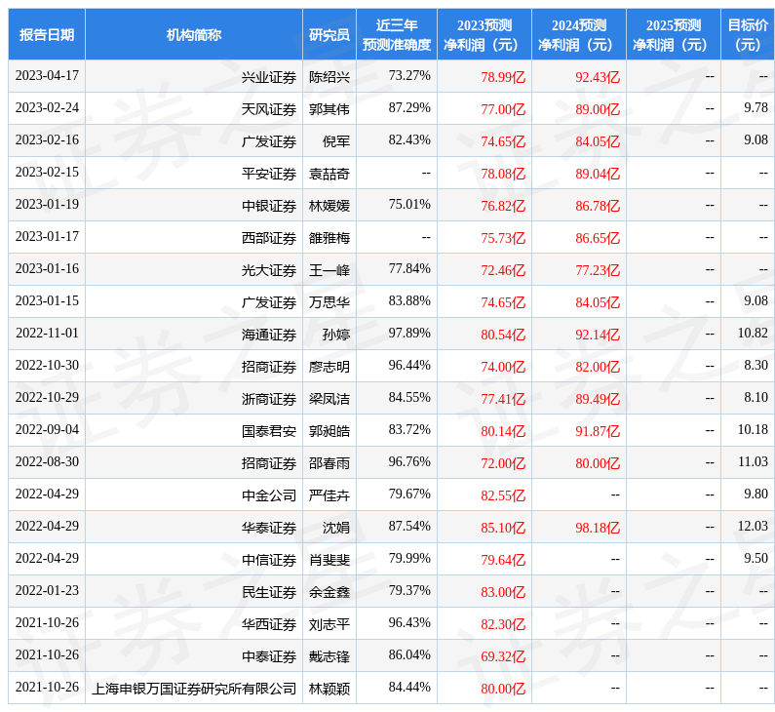Viewport: 775px width, 712px height.
Task: Select date cell 2022-10-30
Action: pyautogui.click(x=47, y=365)
